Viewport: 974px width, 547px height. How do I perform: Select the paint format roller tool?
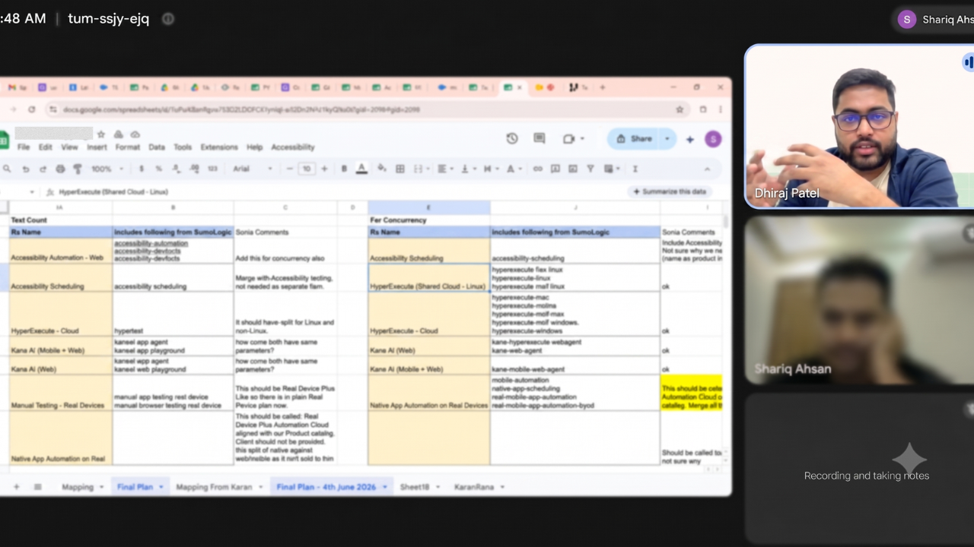77,169
